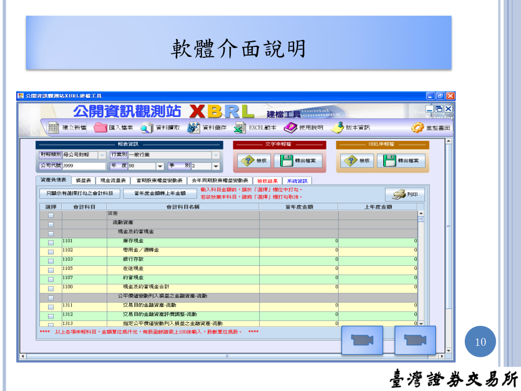Click the horizontal scrollbar's right arrow
The image size is (521, 391).
pos(442,356)
